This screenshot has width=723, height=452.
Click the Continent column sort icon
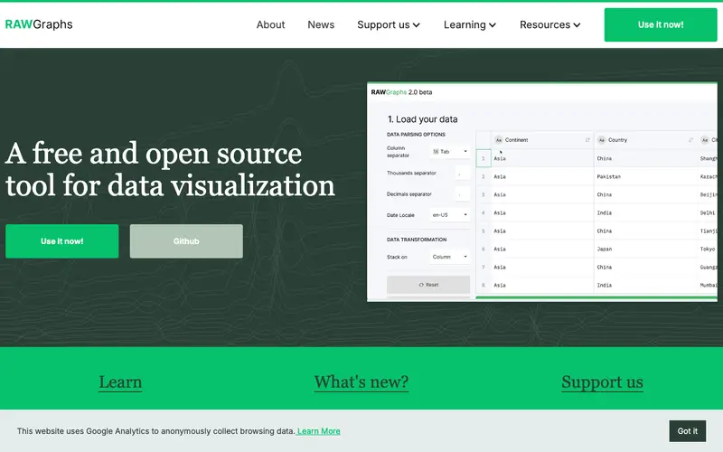click(587, 140)
